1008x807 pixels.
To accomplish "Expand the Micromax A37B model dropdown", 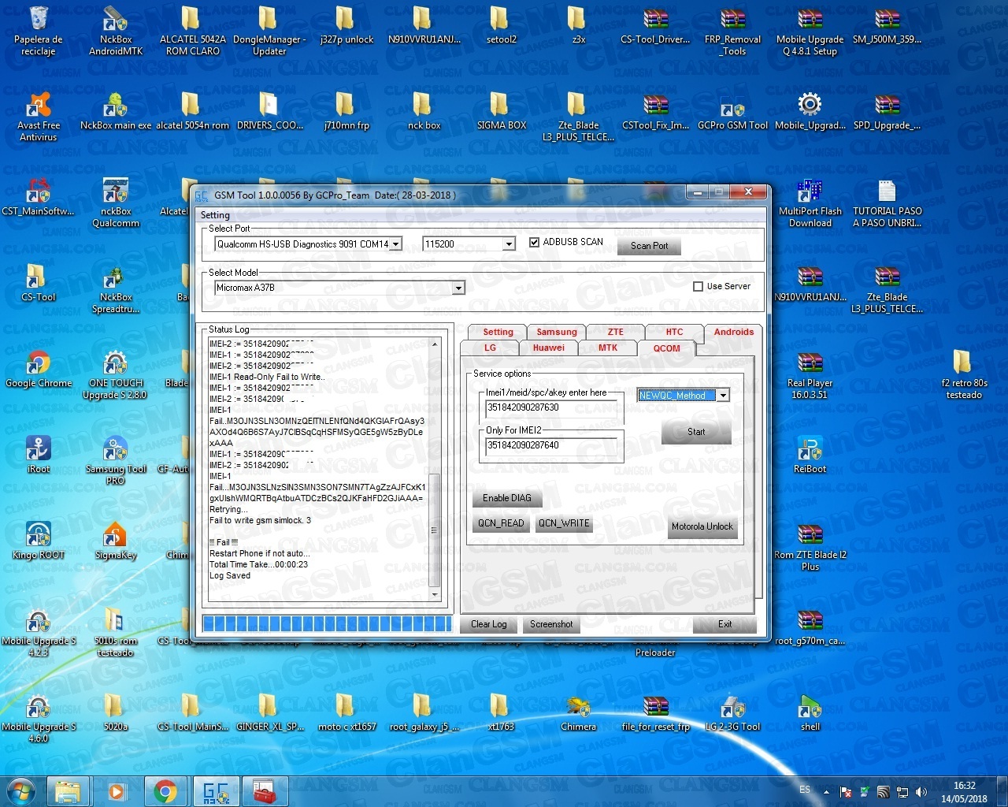I will point(458,288).
